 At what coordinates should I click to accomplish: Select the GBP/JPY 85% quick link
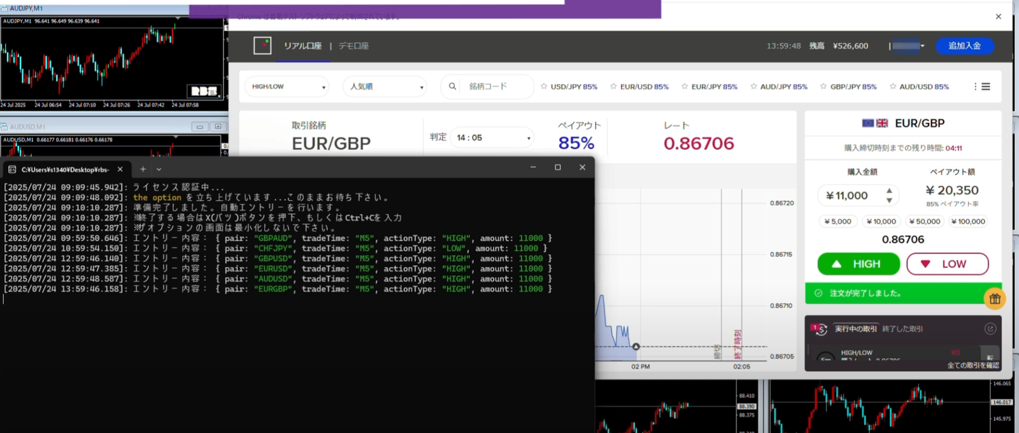point(853,86)
